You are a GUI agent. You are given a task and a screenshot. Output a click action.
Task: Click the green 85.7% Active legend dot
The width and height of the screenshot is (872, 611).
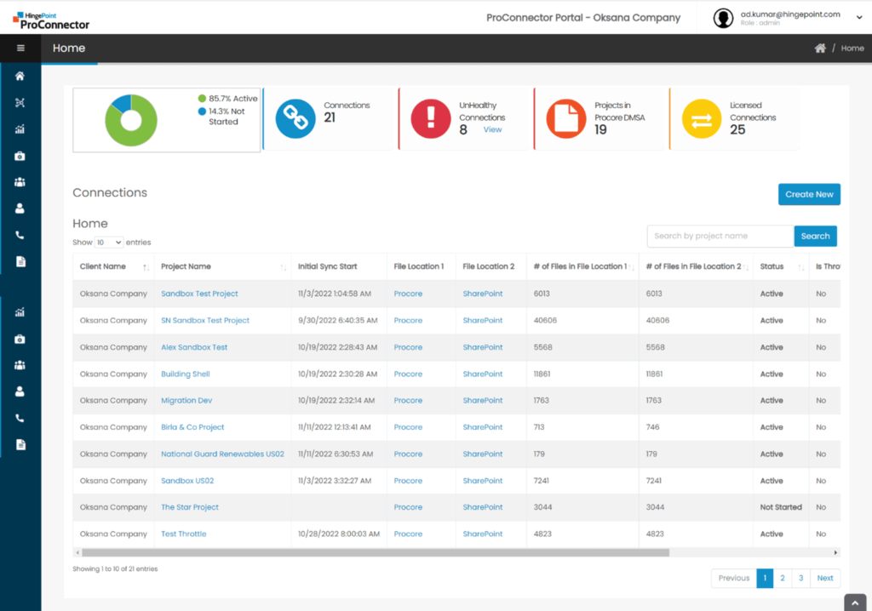pyautogui.click(x=202, y=99)
